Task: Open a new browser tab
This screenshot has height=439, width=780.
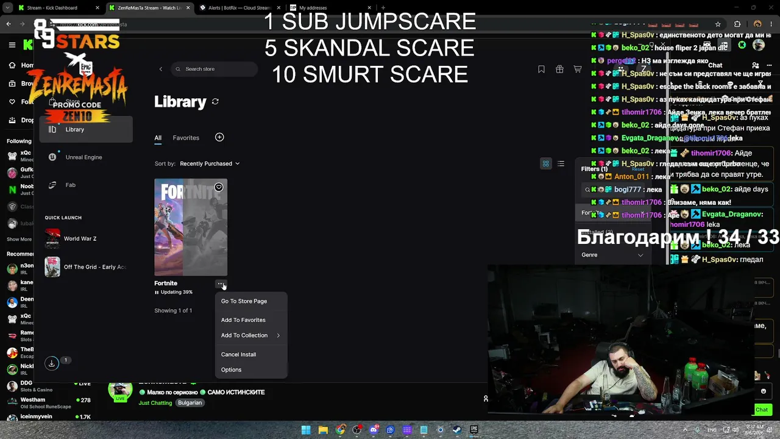Action: pyautogui.click(x=383, y=8)
